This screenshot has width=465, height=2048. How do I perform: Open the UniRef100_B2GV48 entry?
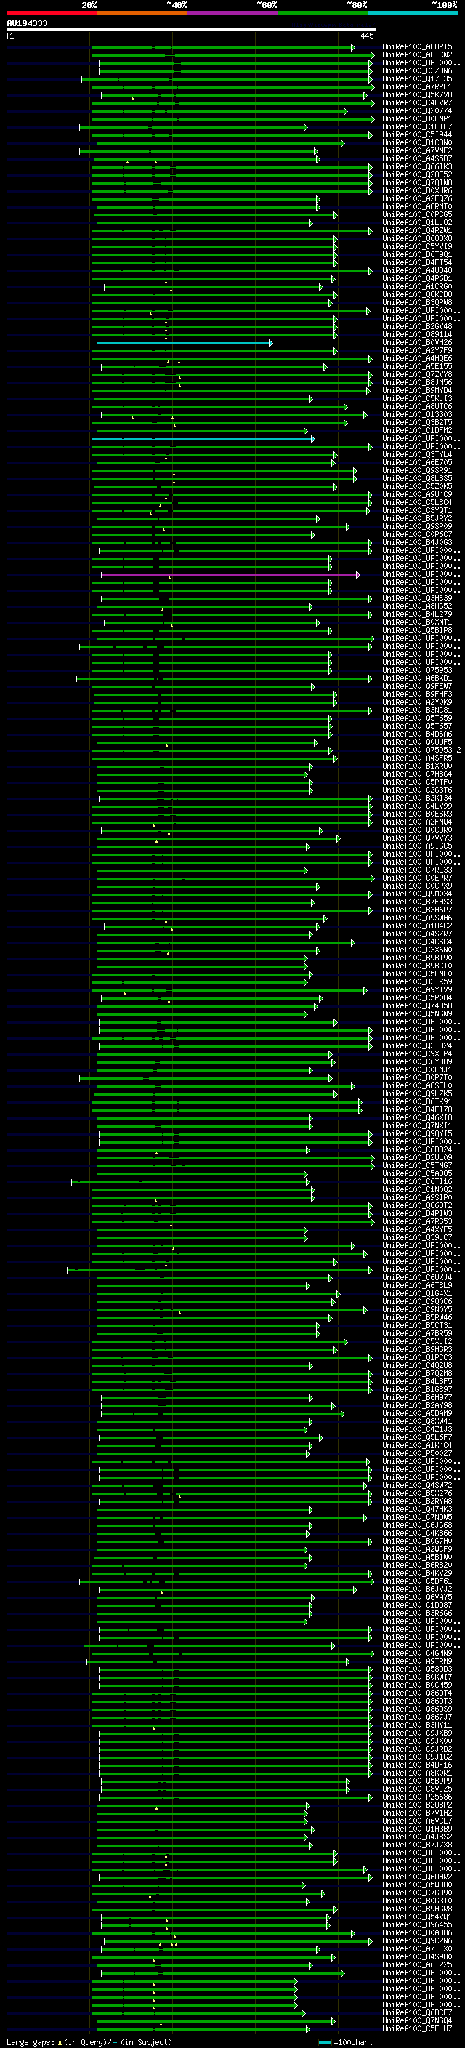[417, 327]
